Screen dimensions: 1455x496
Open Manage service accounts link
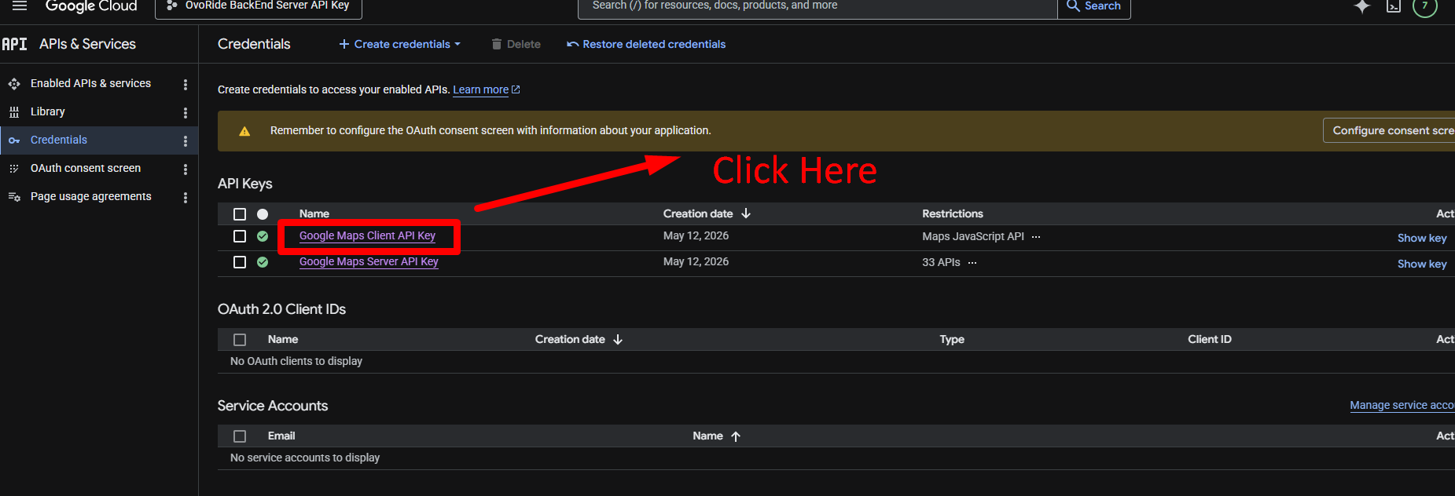coord(1402,405)
